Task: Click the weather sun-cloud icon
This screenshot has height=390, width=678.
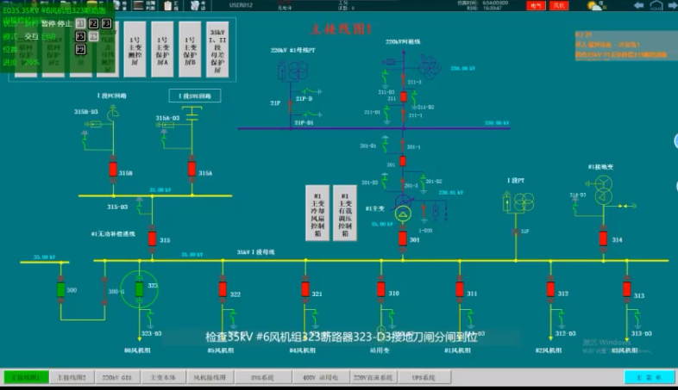Action: (595, 6)
